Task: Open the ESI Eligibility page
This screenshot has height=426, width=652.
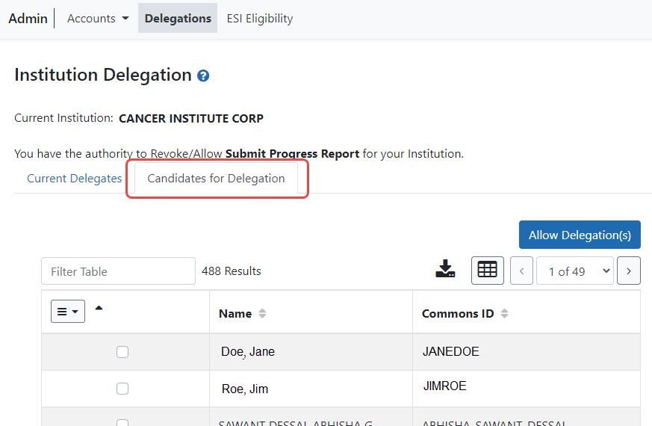Action: click(x=260, y=19)
